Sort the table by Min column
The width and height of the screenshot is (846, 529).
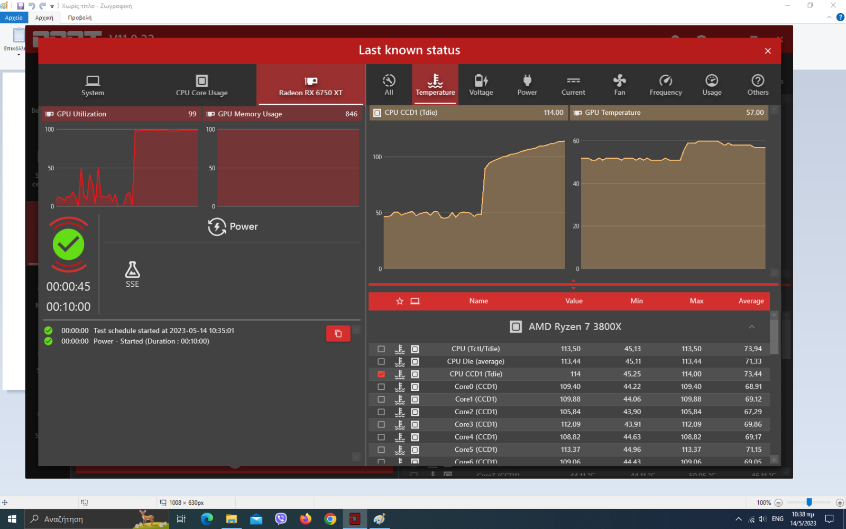pyautogui.click(x=637, y=301)
